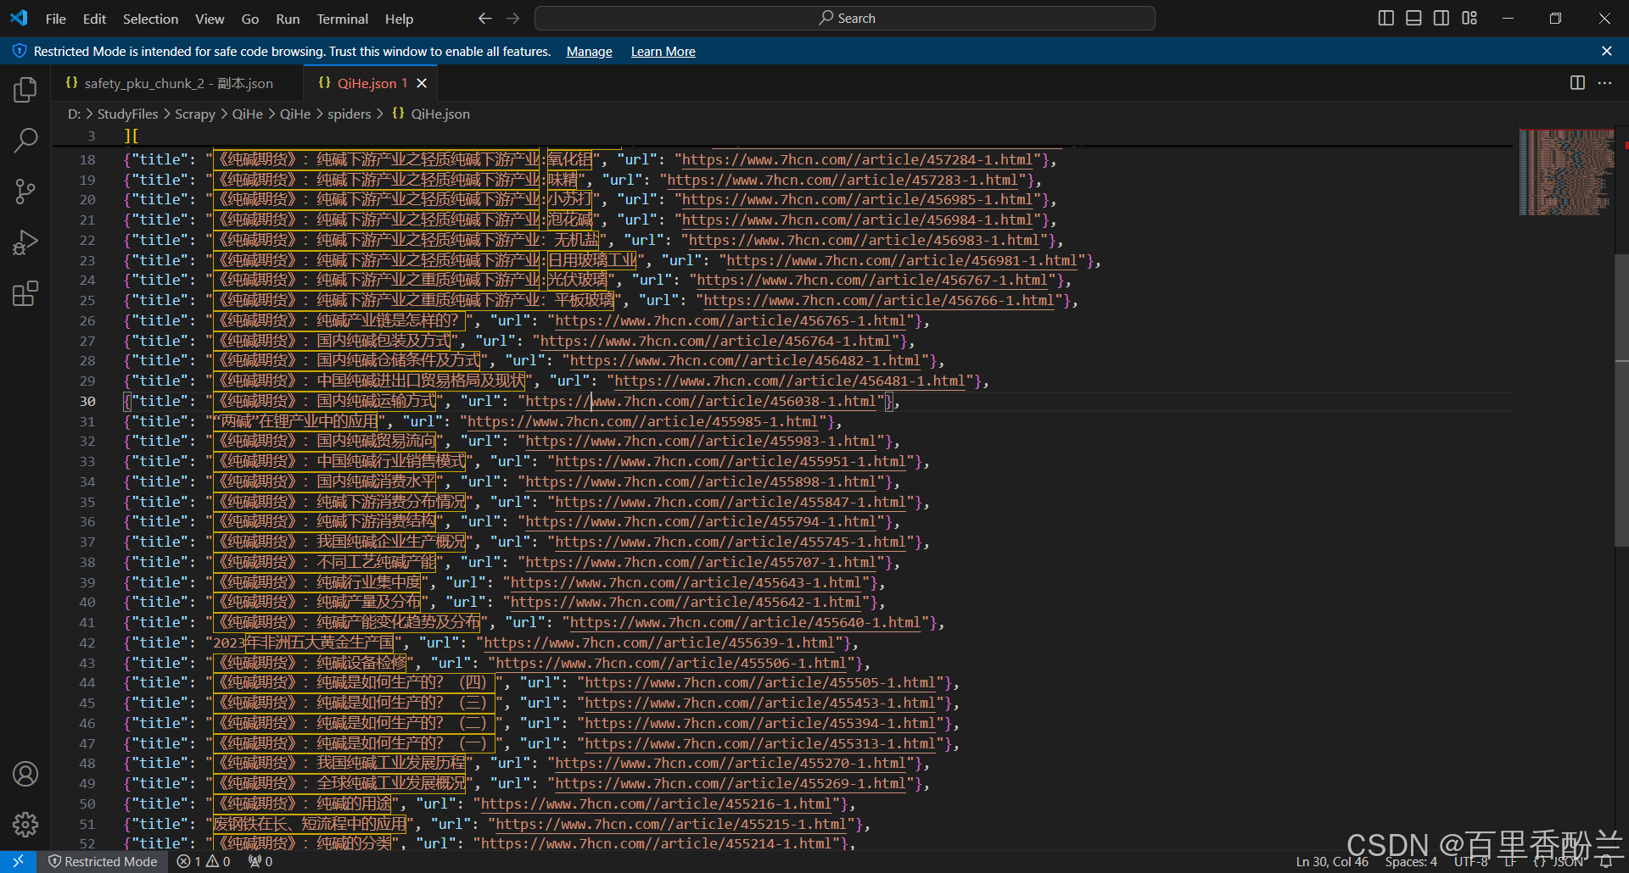The image size is (1629, 873).
Task: Click the remote window status bar icon
Action: (18, 861)
